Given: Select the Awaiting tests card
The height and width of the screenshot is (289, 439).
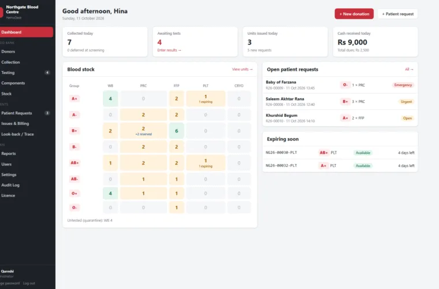Looking at the screenshot, I should point(195,42).
